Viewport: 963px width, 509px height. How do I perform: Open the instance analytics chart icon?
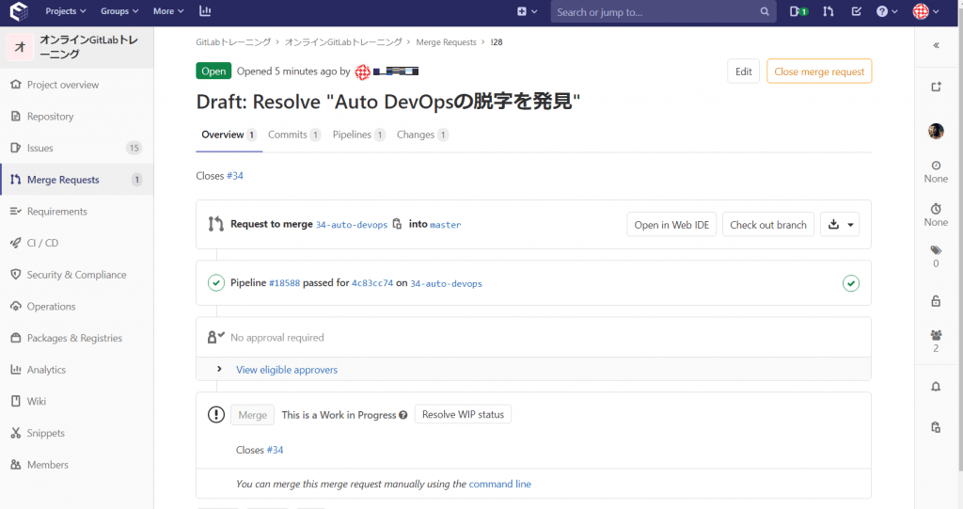coord(205,11)
